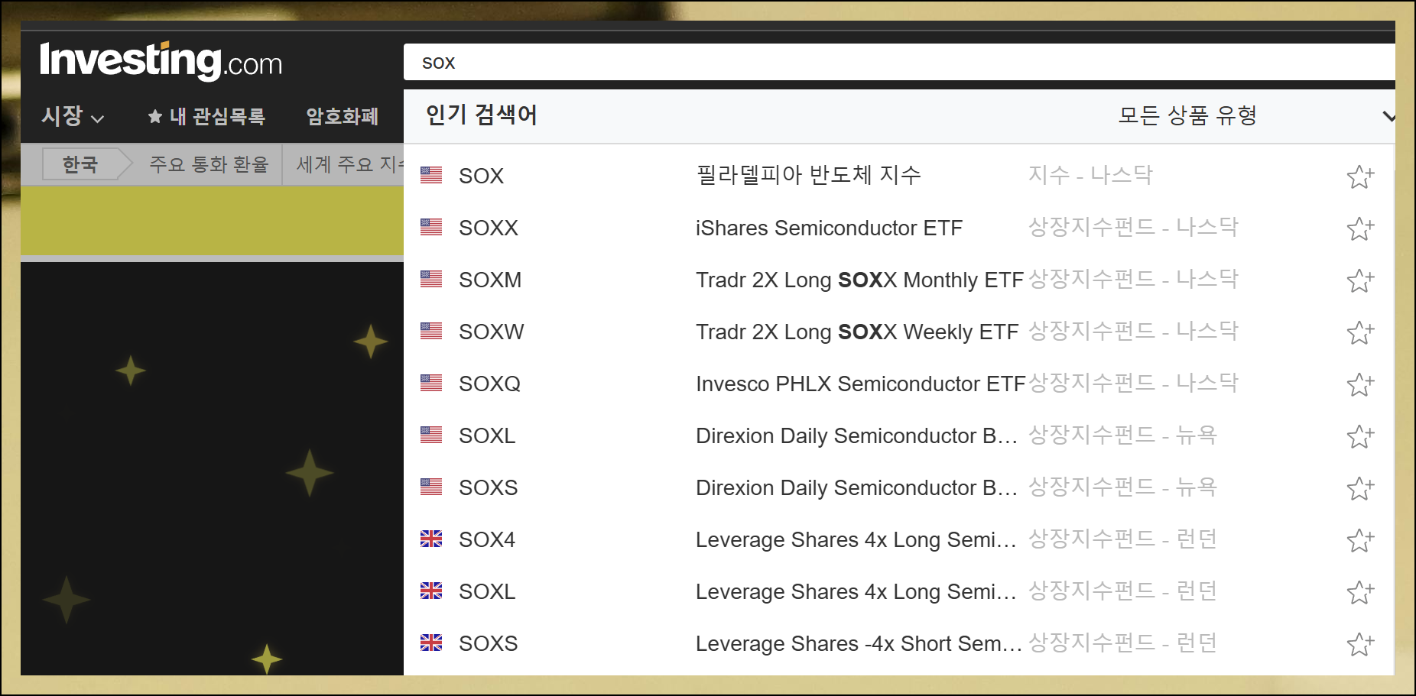Star the New York SOXL Direxion row
The image size is (1416, 696).
[1360, 436]
